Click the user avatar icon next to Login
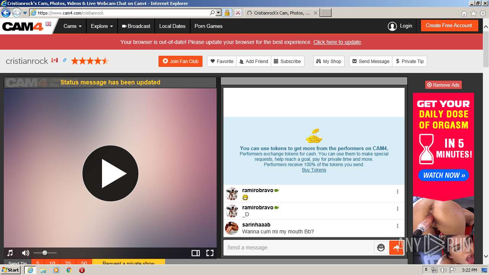489x275 pixels. (392, 26)
